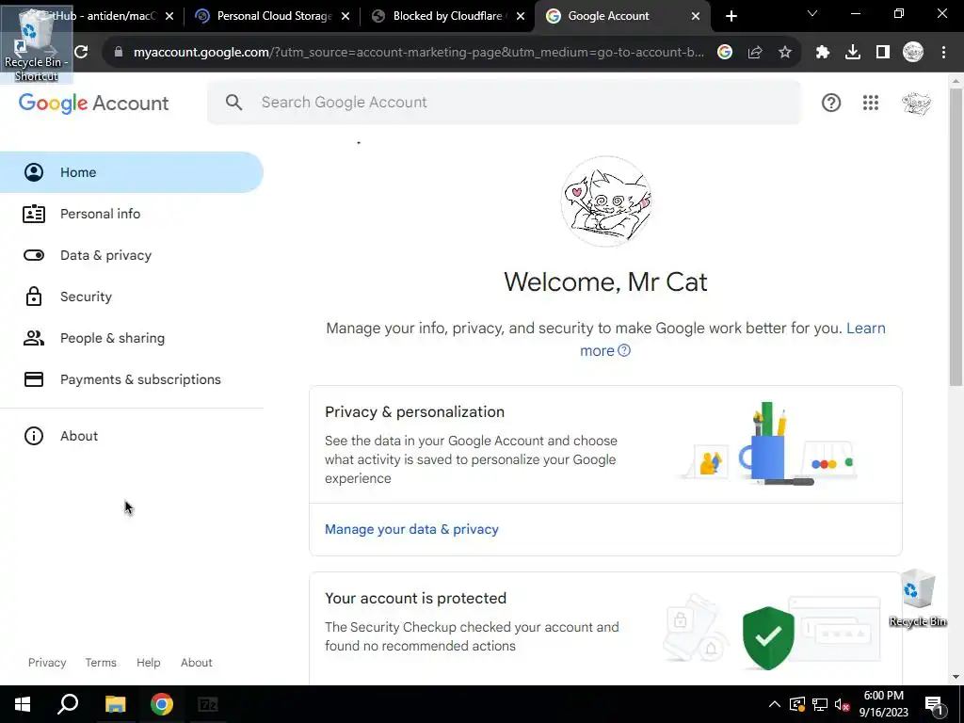Open the Chrome extensions puzzle icon

pos(822,53)
